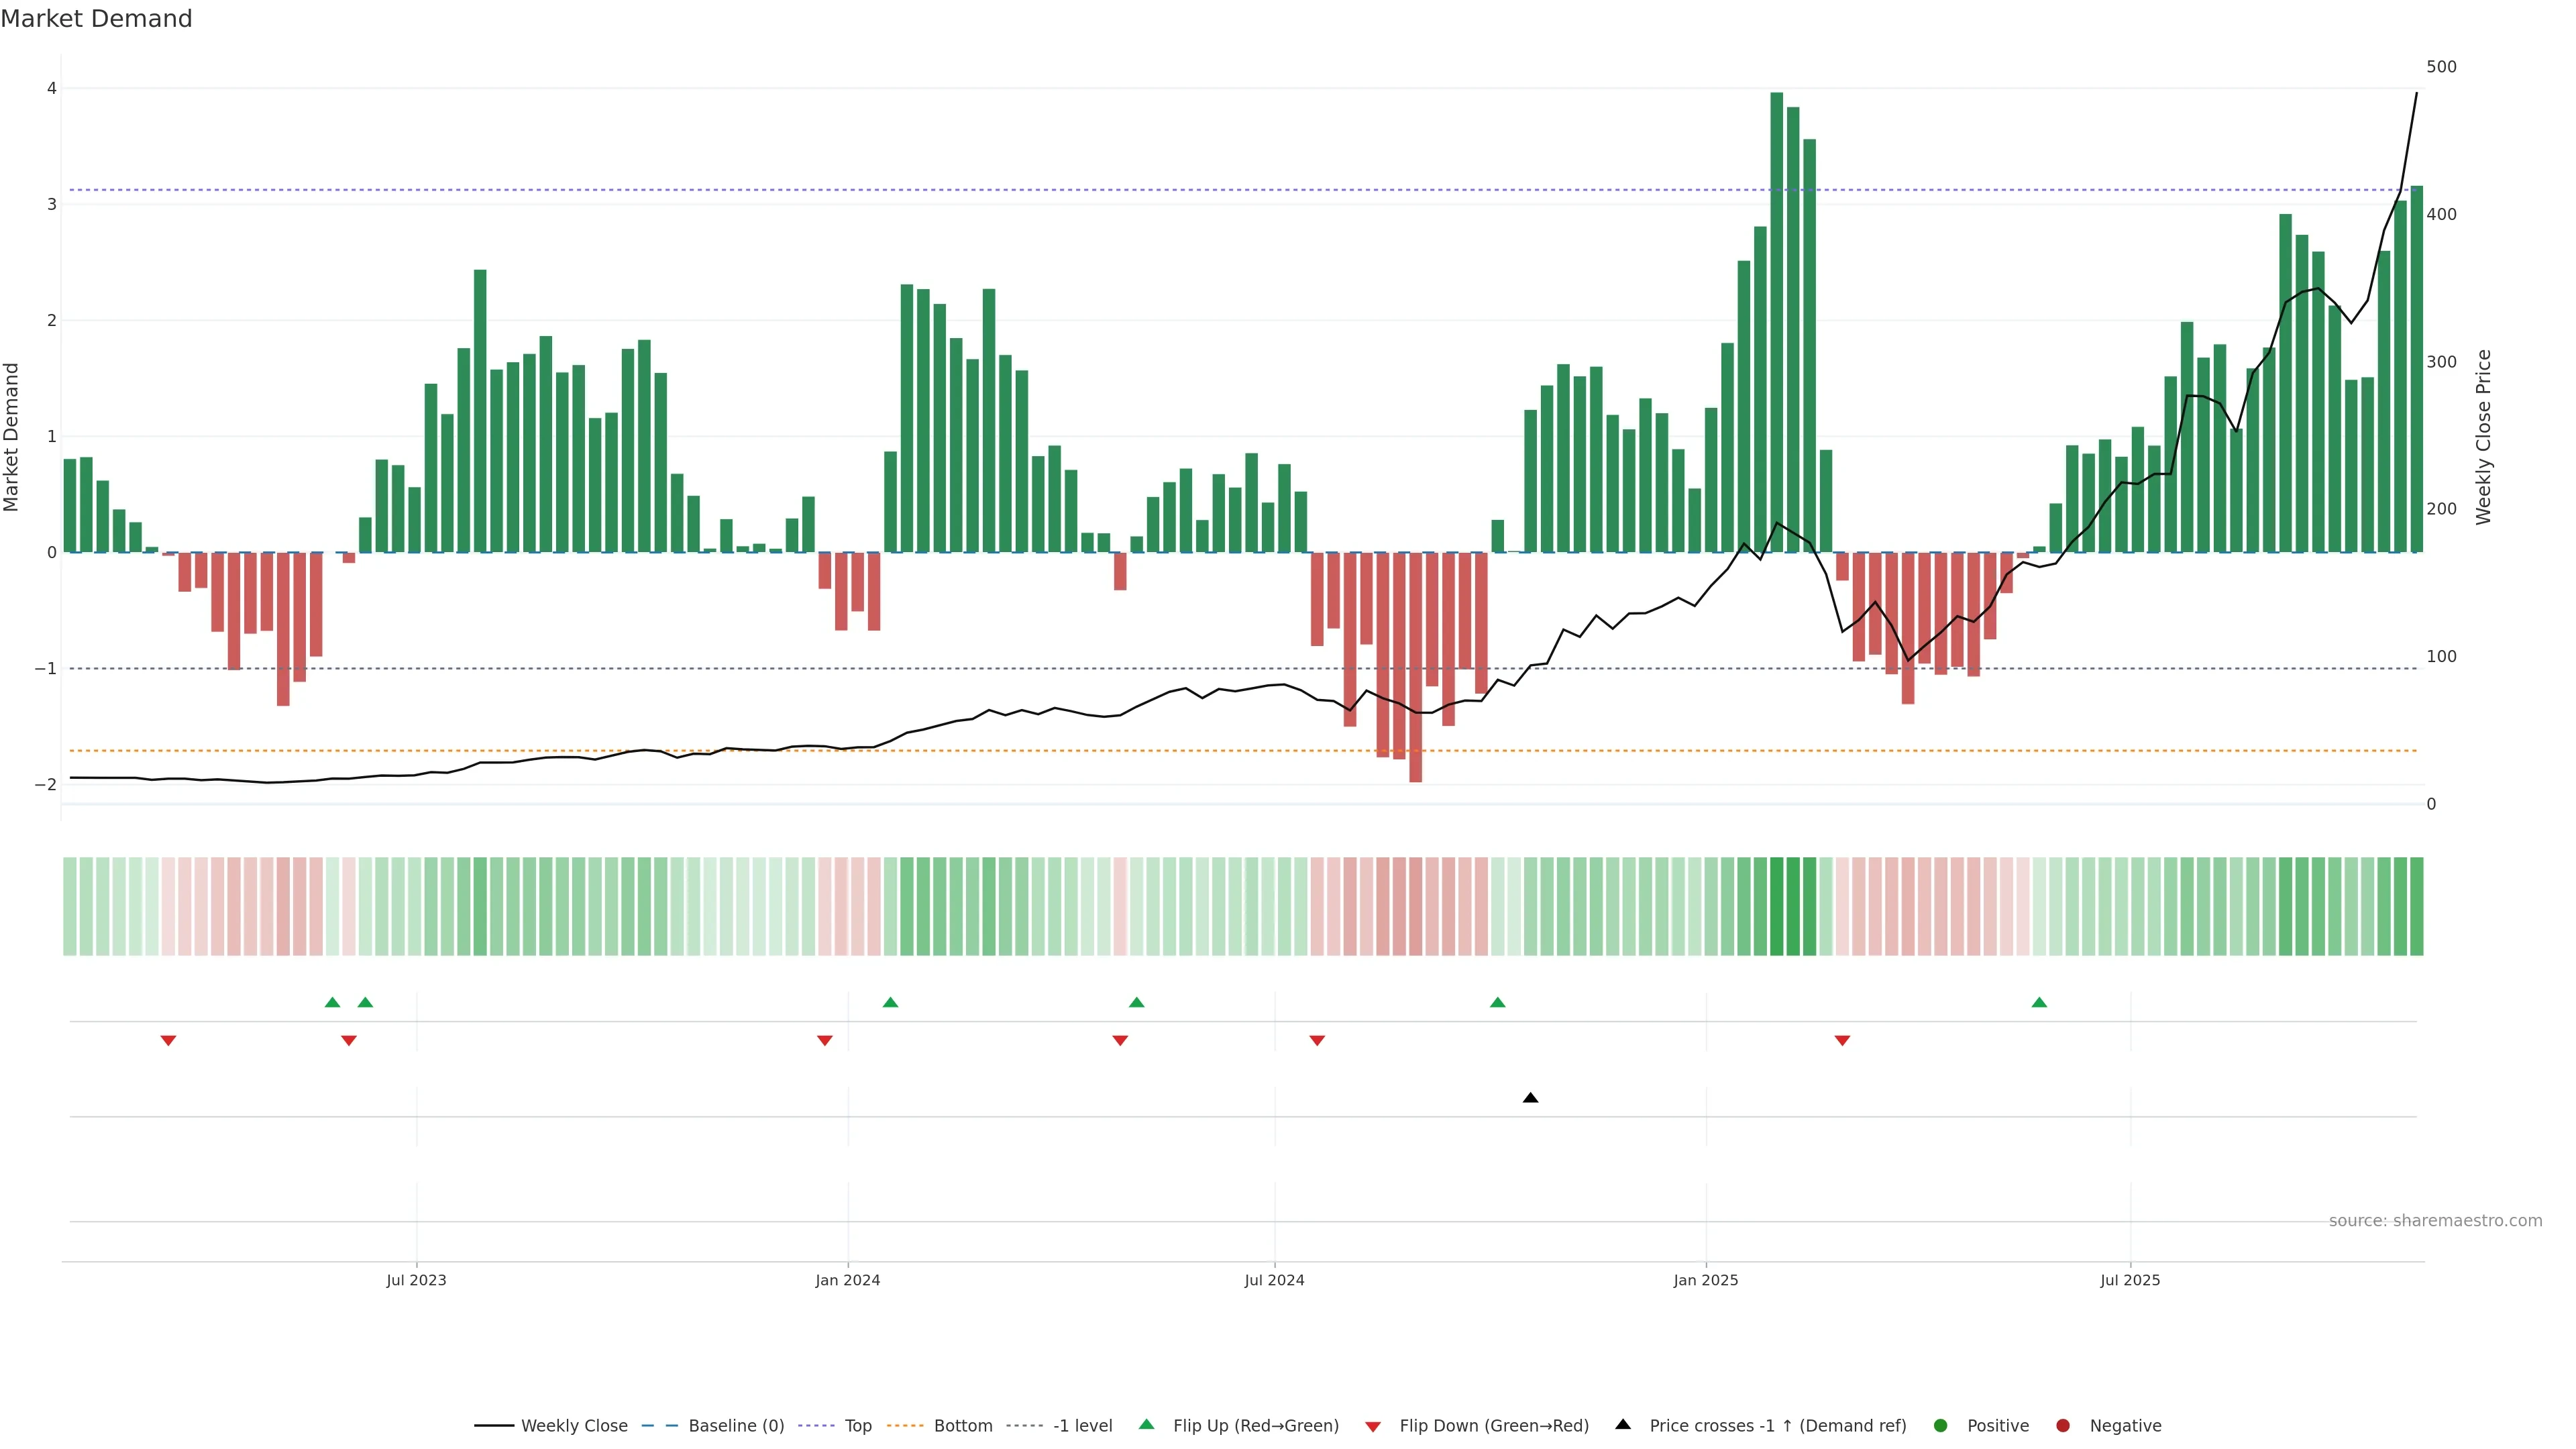Click the first red flip-down marker on the left
Image resolution: width=2576 pixels, height=1449 pixels.
click(x=168, y=1041)
